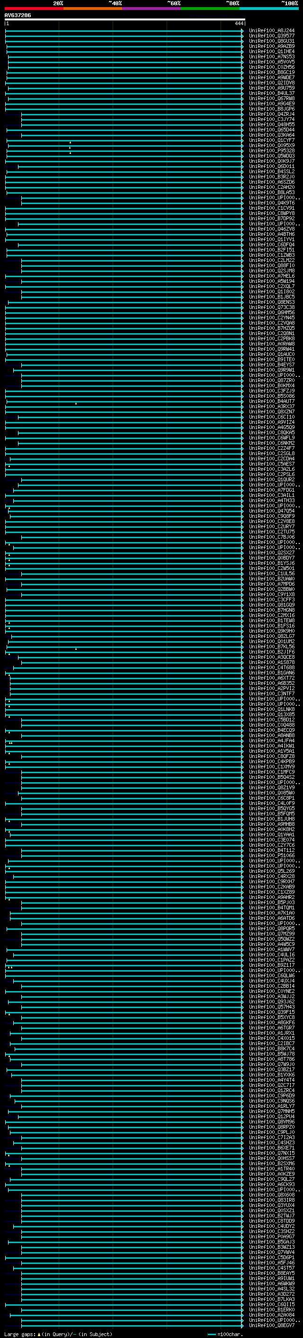Choose the UniRef100_Q8XZN7 hit

click(x=272, y=412)
